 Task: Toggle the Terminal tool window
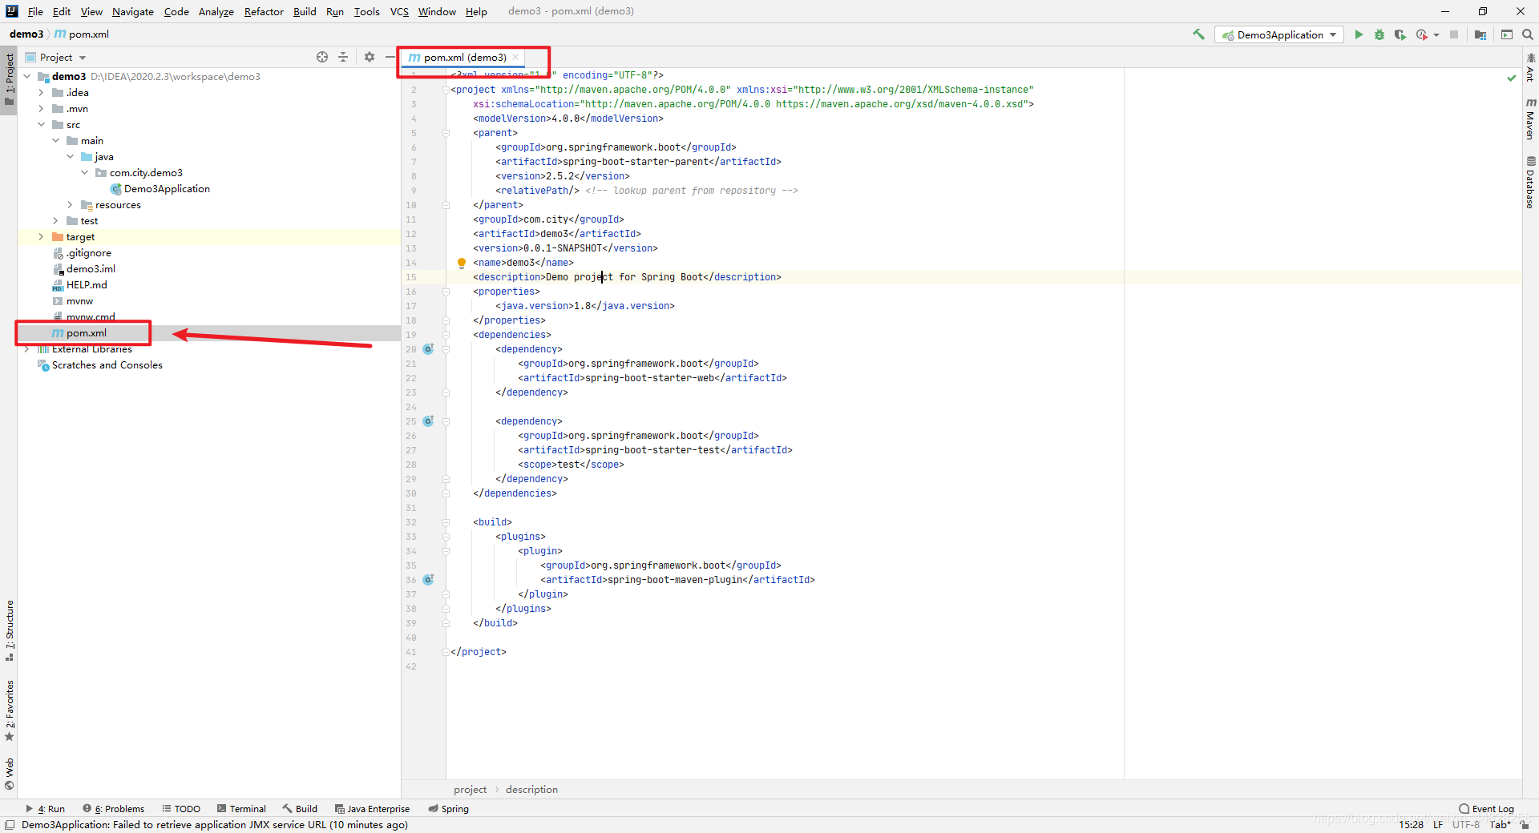pyautogui.click(x=241, y=809)
